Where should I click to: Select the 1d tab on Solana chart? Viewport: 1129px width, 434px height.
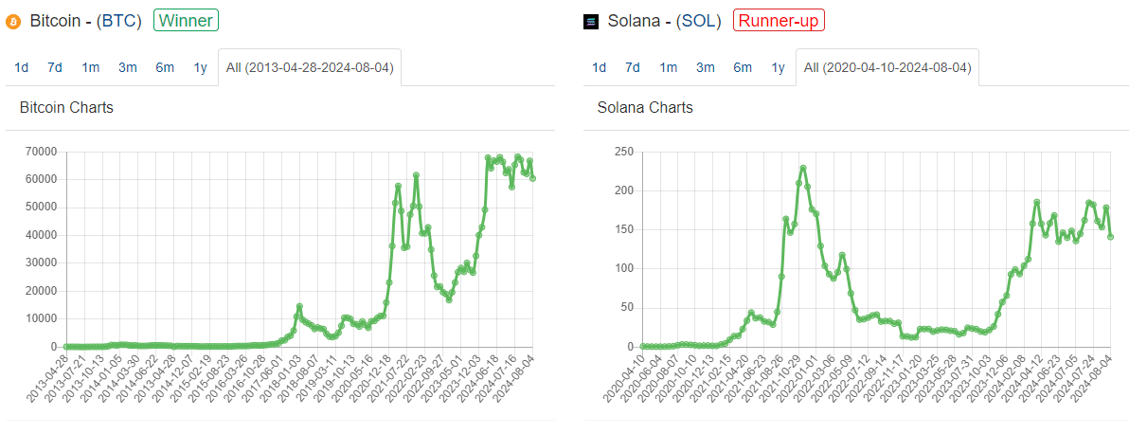pos(599,67)
